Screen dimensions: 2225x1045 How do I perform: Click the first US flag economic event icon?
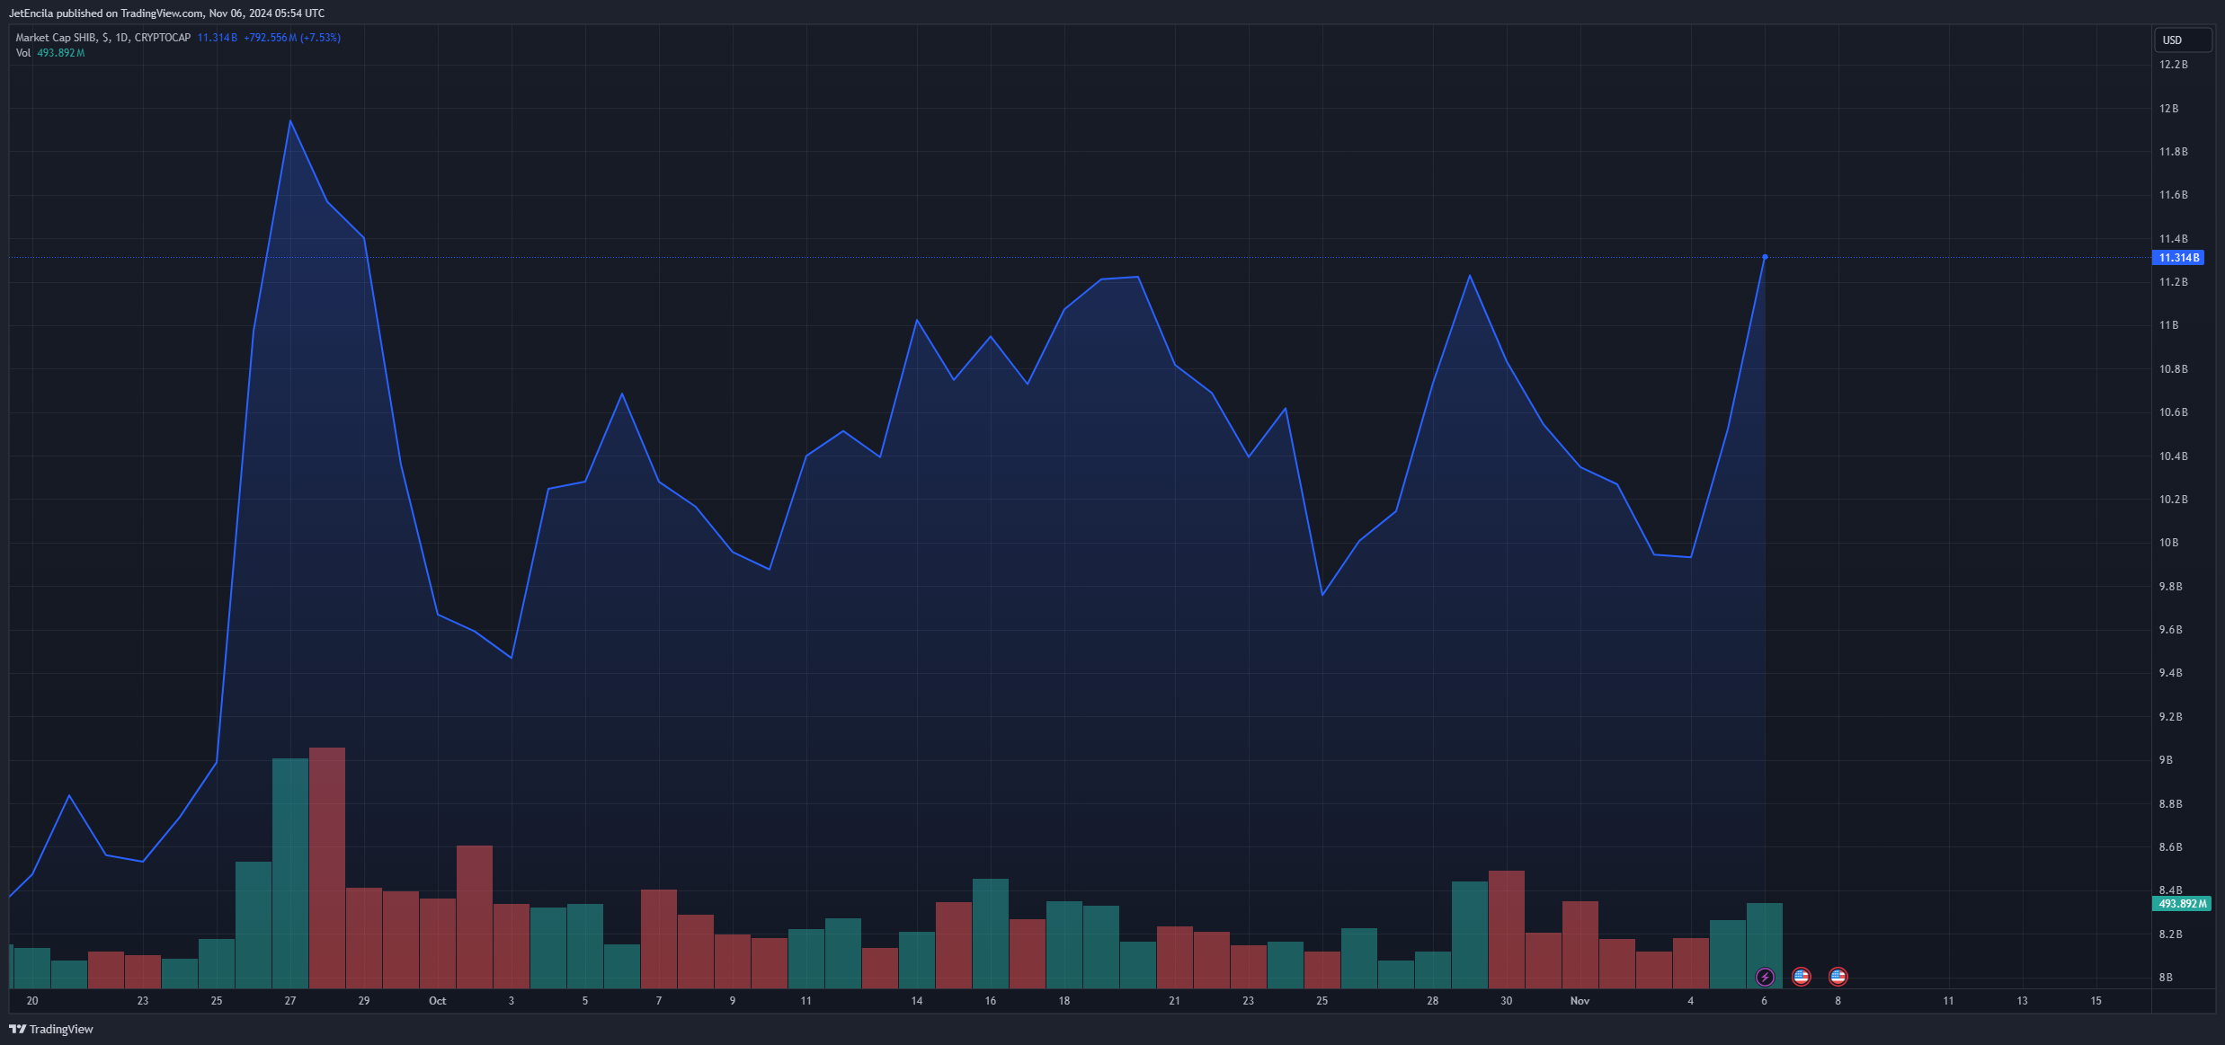point(1801,977)
